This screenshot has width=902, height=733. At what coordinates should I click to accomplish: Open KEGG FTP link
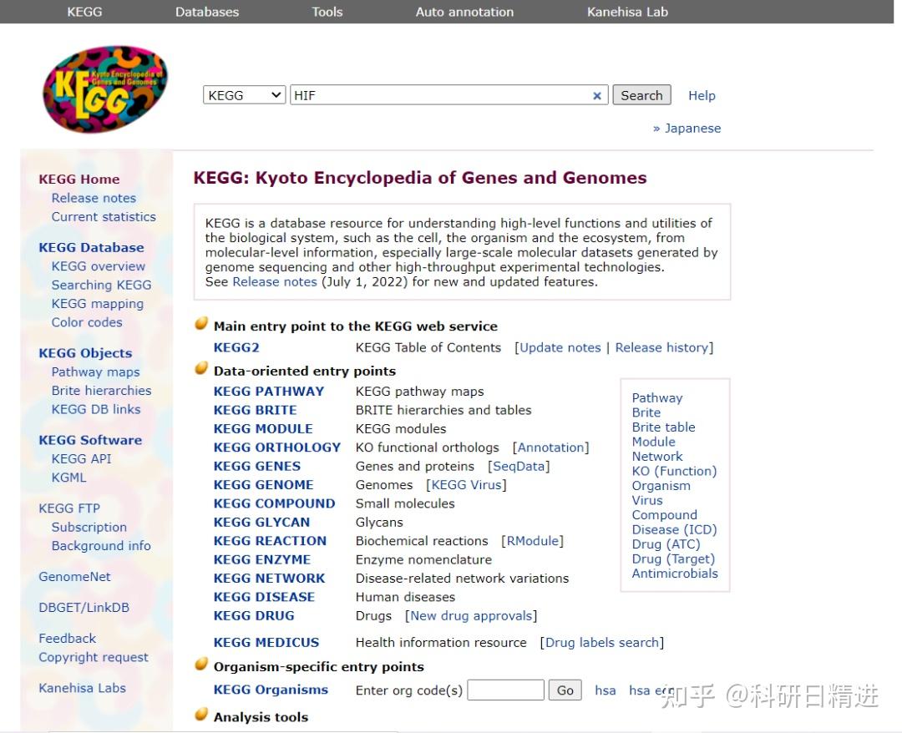[x=69, y=508]
